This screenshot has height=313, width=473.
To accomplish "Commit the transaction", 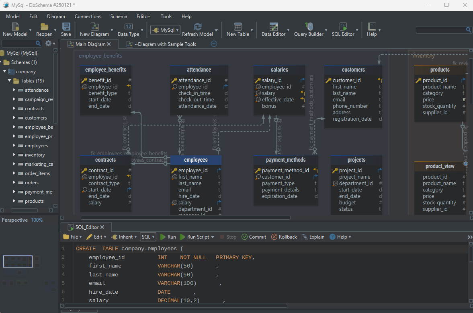I will point(254,237).
